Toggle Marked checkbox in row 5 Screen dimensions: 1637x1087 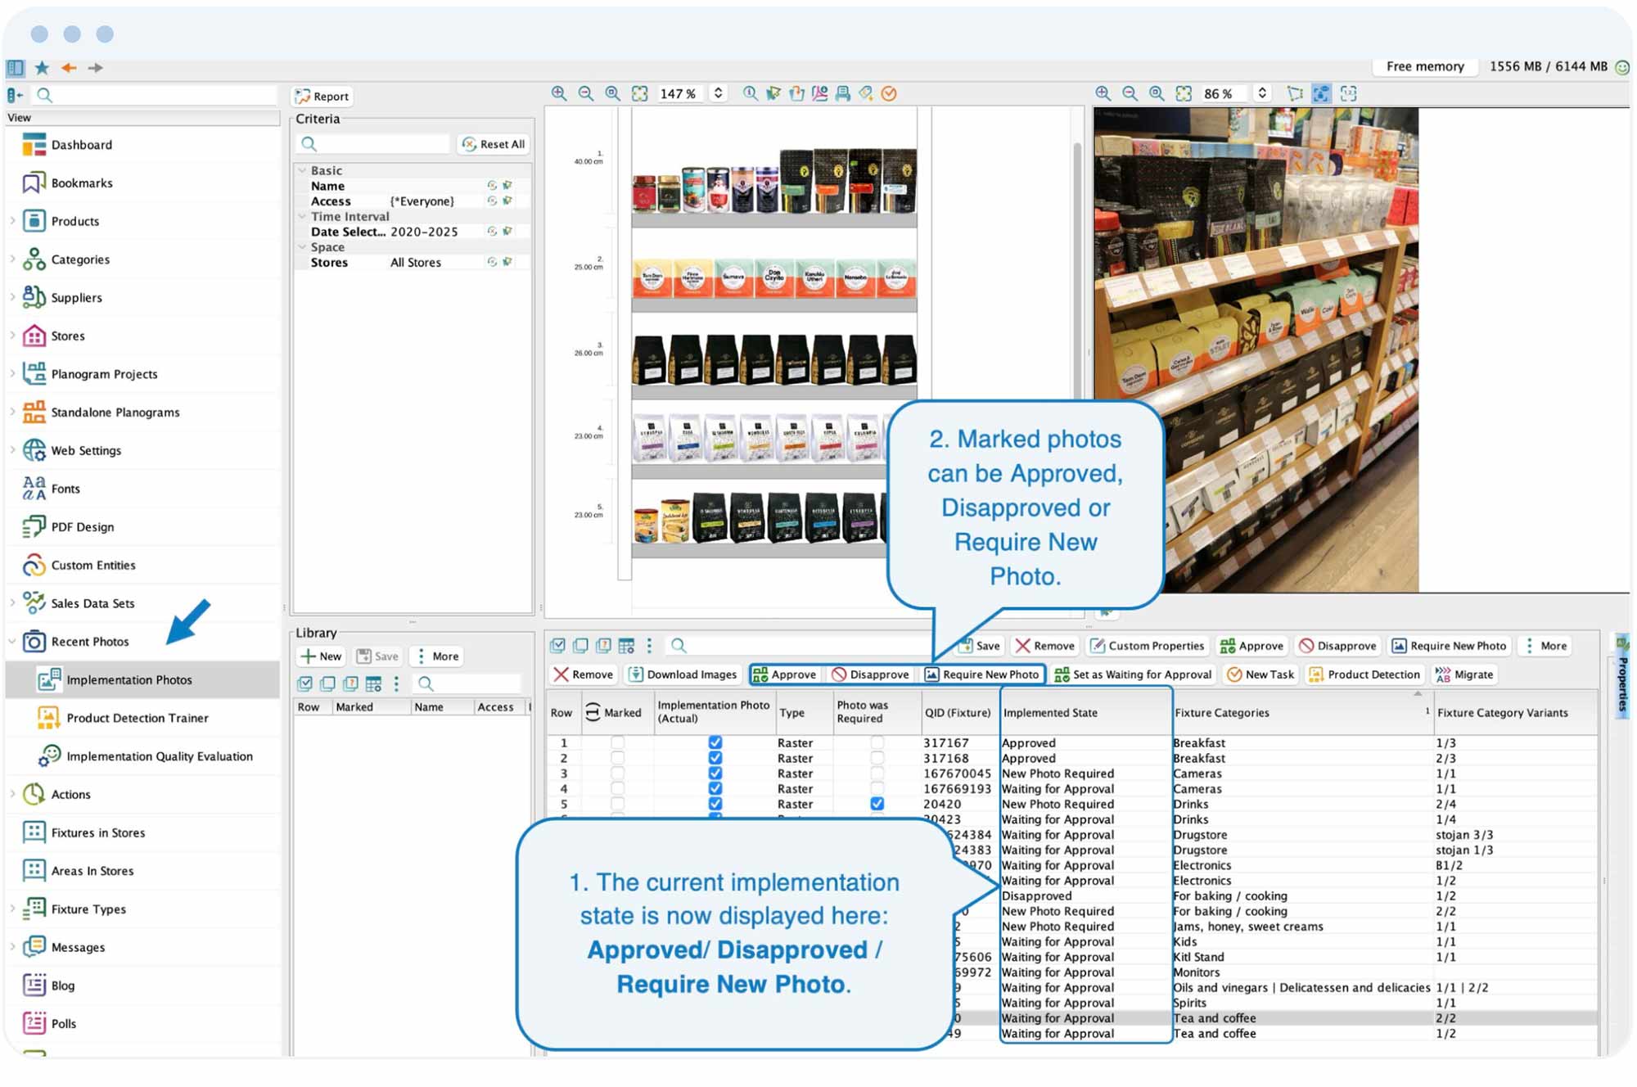617,804
